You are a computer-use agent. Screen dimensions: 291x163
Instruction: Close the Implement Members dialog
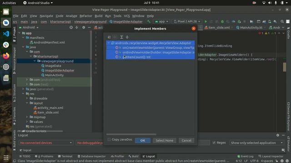coord(194,29)
